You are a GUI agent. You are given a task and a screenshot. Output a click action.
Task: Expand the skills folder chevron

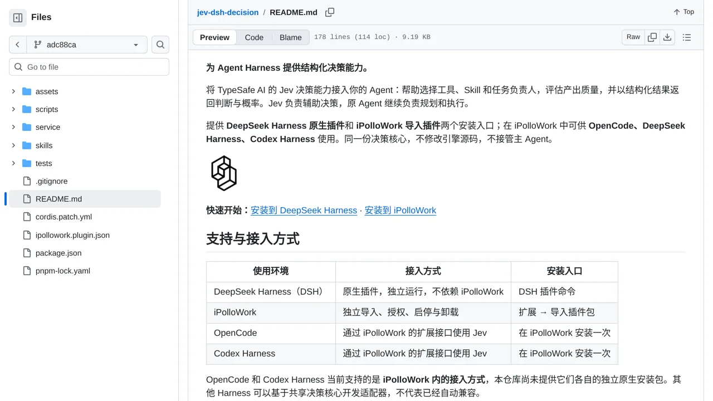coord(13,145)
